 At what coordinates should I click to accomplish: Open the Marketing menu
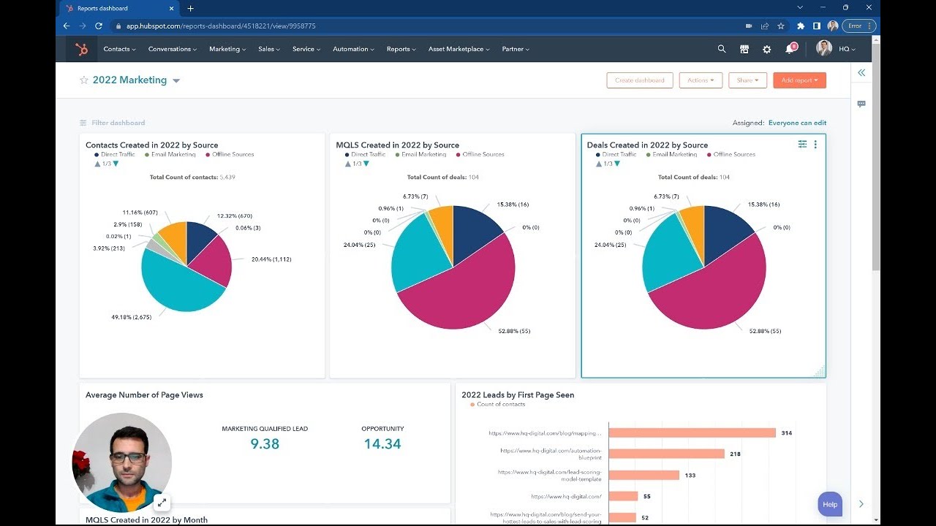[227, 49]
